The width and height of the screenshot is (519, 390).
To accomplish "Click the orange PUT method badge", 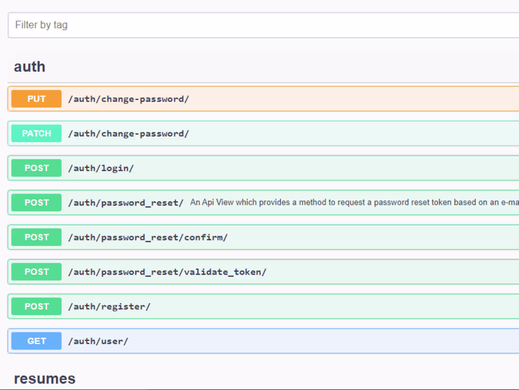I will 36,99.
